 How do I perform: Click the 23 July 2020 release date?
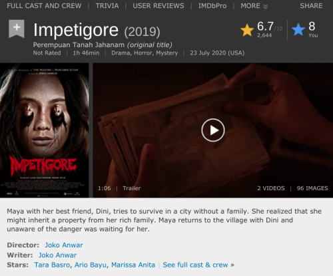click(x=217, y=53)
